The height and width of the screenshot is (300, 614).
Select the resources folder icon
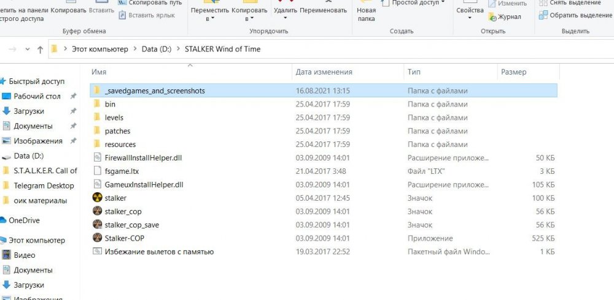point(97,144)
